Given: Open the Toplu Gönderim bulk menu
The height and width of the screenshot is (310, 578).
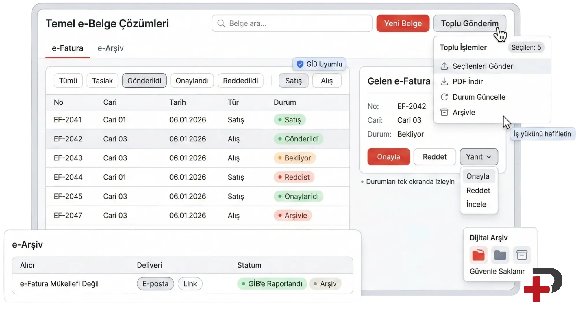Looking at the screenshot, I should tap(469, 23).
